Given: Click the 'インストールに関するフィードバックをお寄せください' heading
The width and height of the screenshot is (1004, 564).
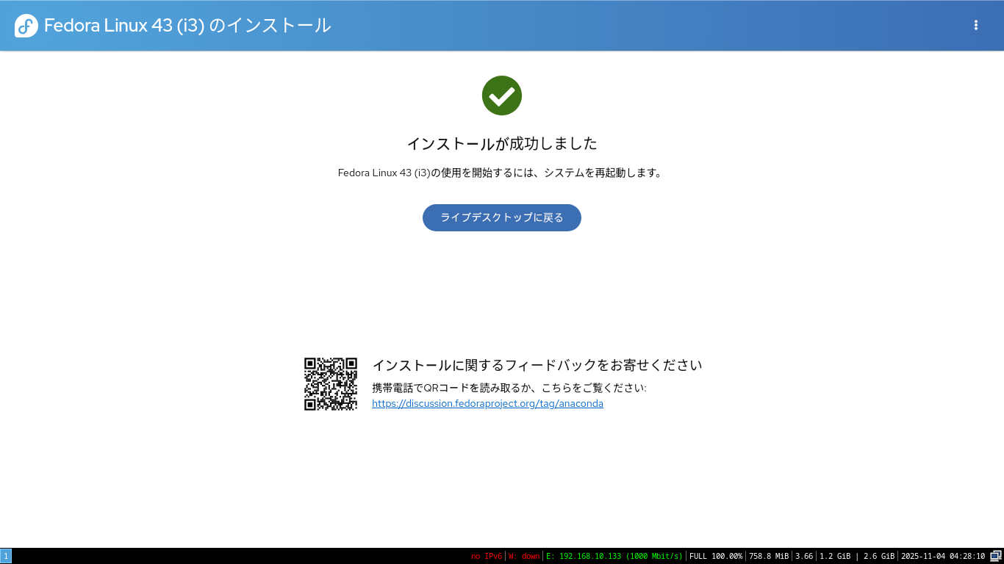Looking at the screenshot, I should 537,365.
